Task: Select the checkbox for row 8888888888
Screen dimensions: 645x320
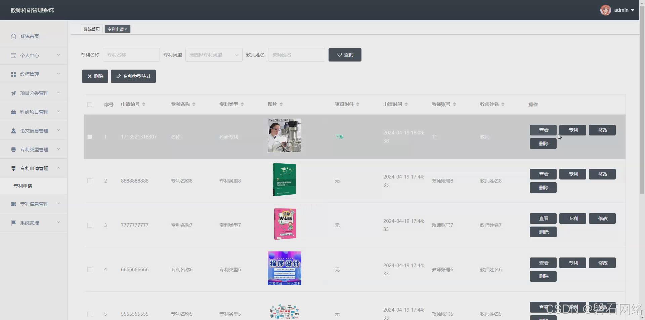Action: point(90,181)
